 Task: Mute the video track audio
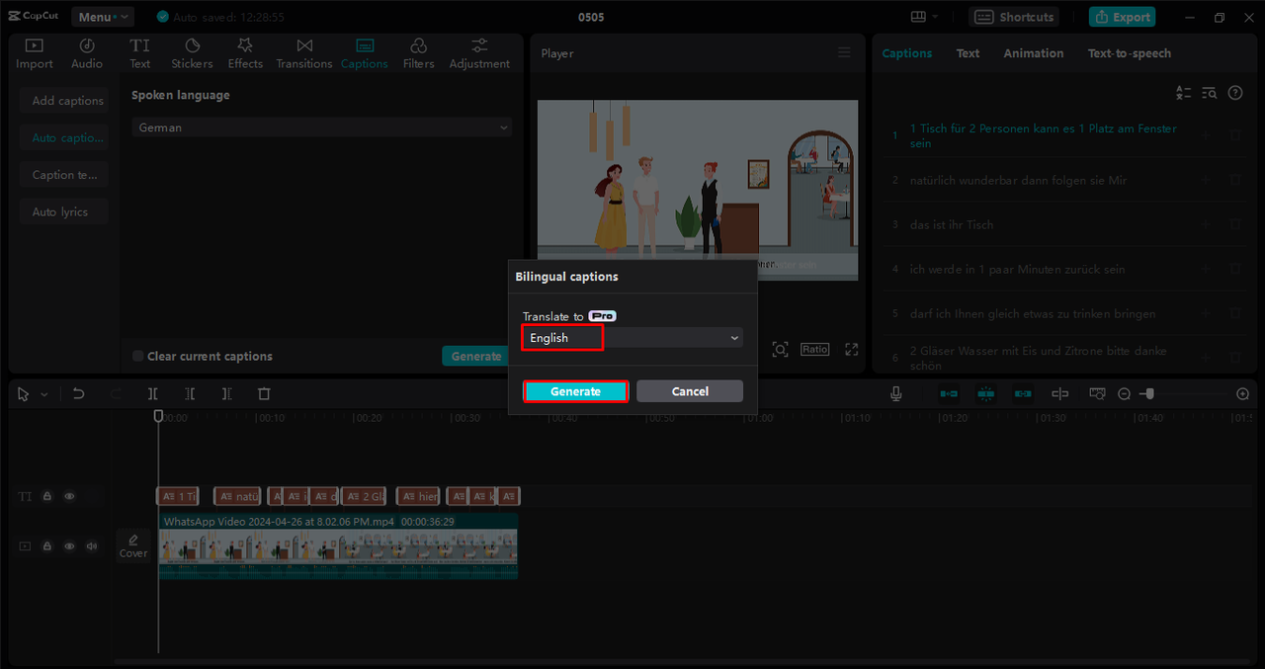coord(92,545)
